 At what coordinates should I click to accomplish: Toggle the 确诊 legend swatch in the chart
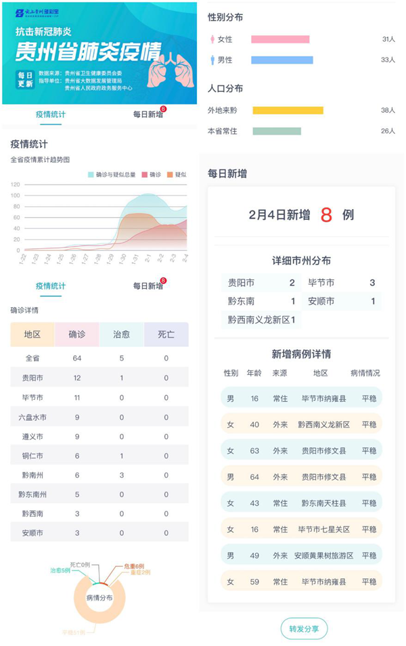[x=145, y=175]
